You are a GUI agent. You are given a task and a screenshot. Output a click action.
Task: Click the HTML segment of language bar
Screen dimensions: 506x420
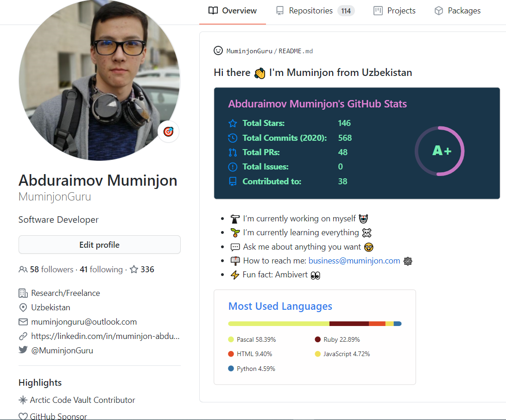[x=377, y=324]
